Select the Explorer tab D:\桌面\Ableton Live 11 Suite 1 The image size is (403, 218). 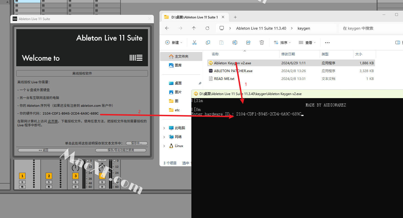195,17
